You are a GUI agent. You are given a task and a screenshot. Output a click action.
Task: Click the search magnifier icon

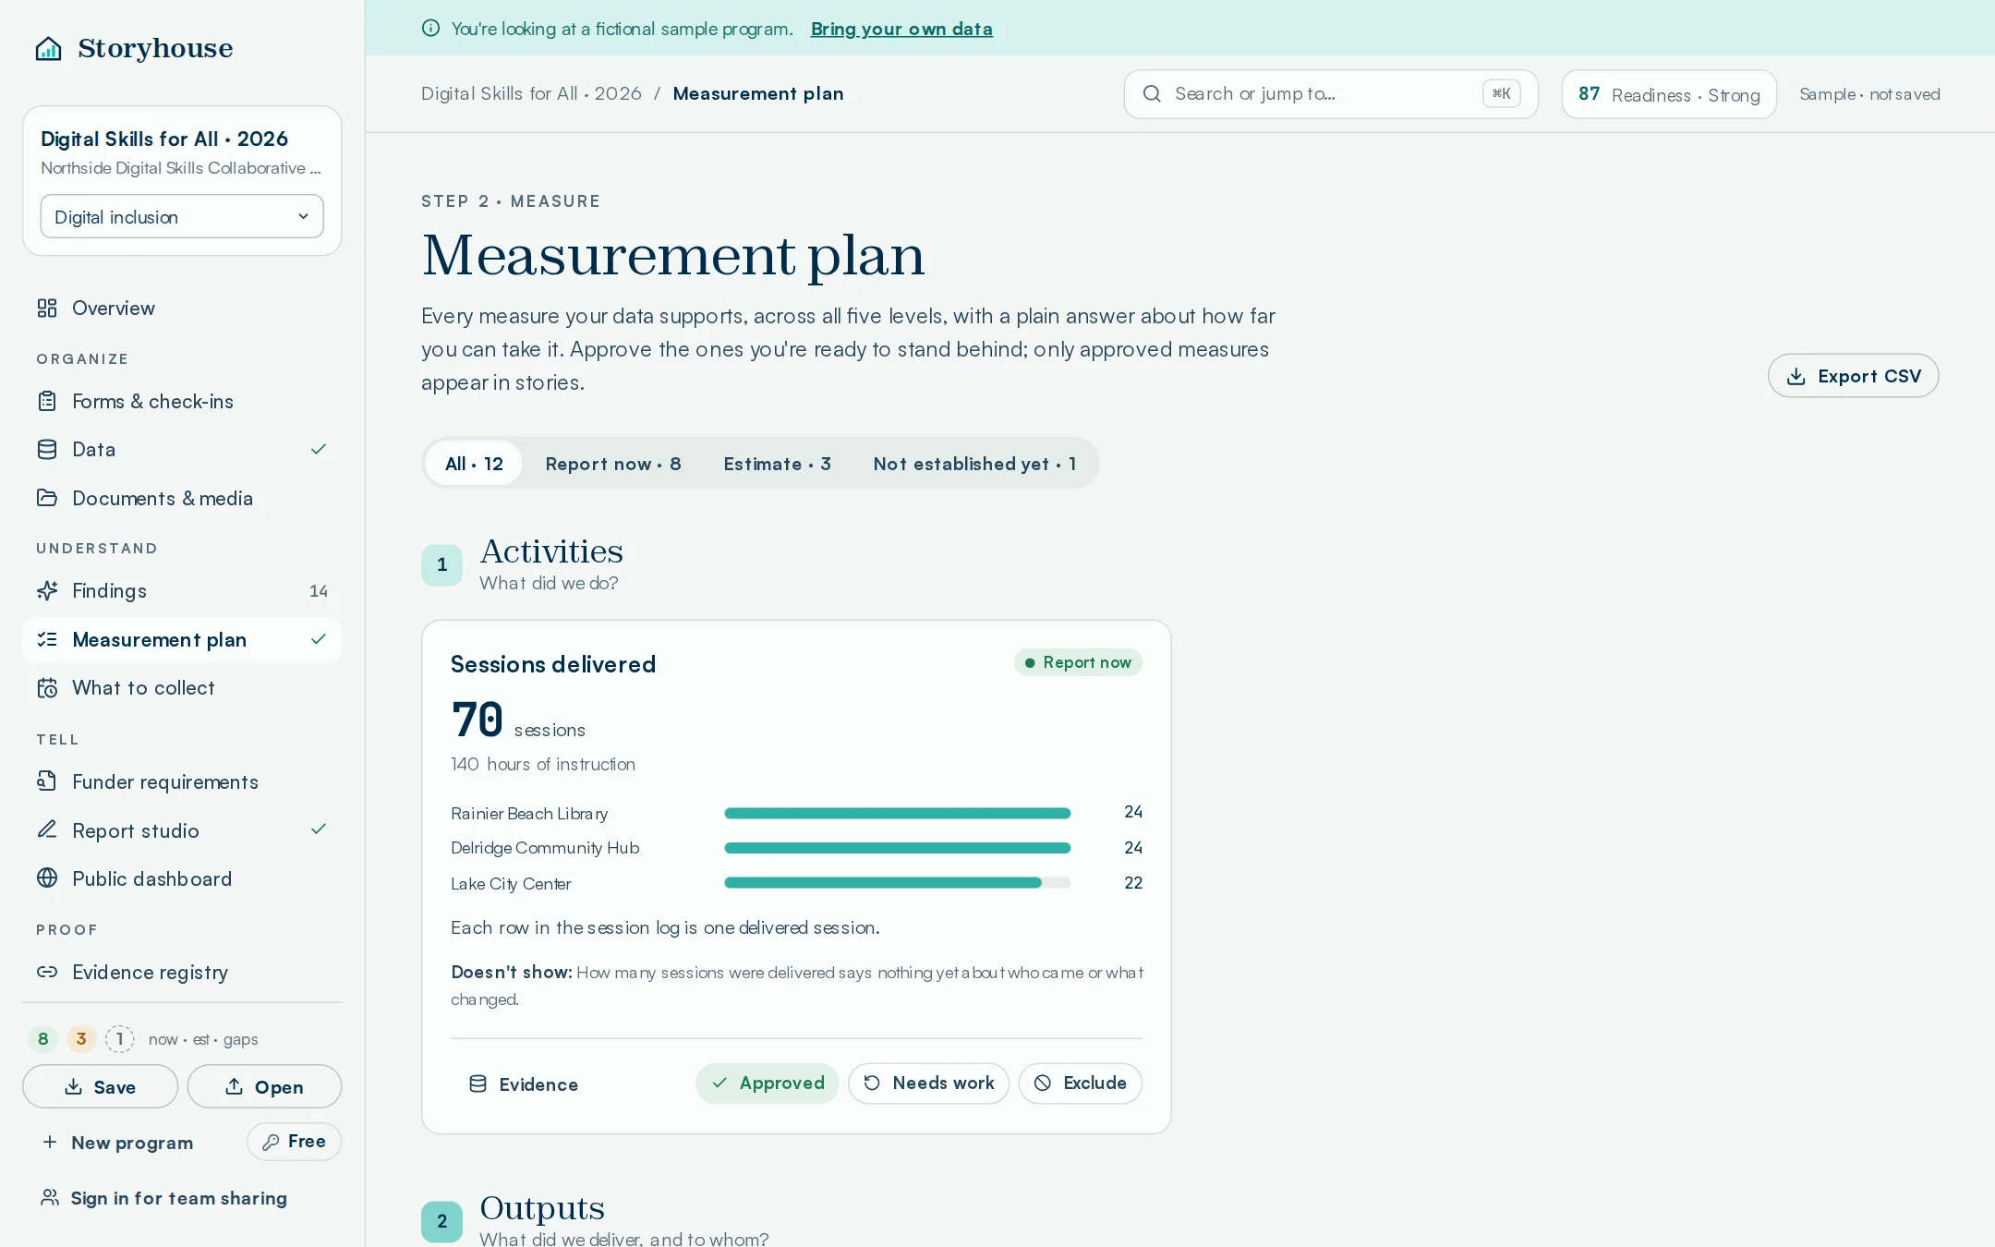[x=1152, y=94]
